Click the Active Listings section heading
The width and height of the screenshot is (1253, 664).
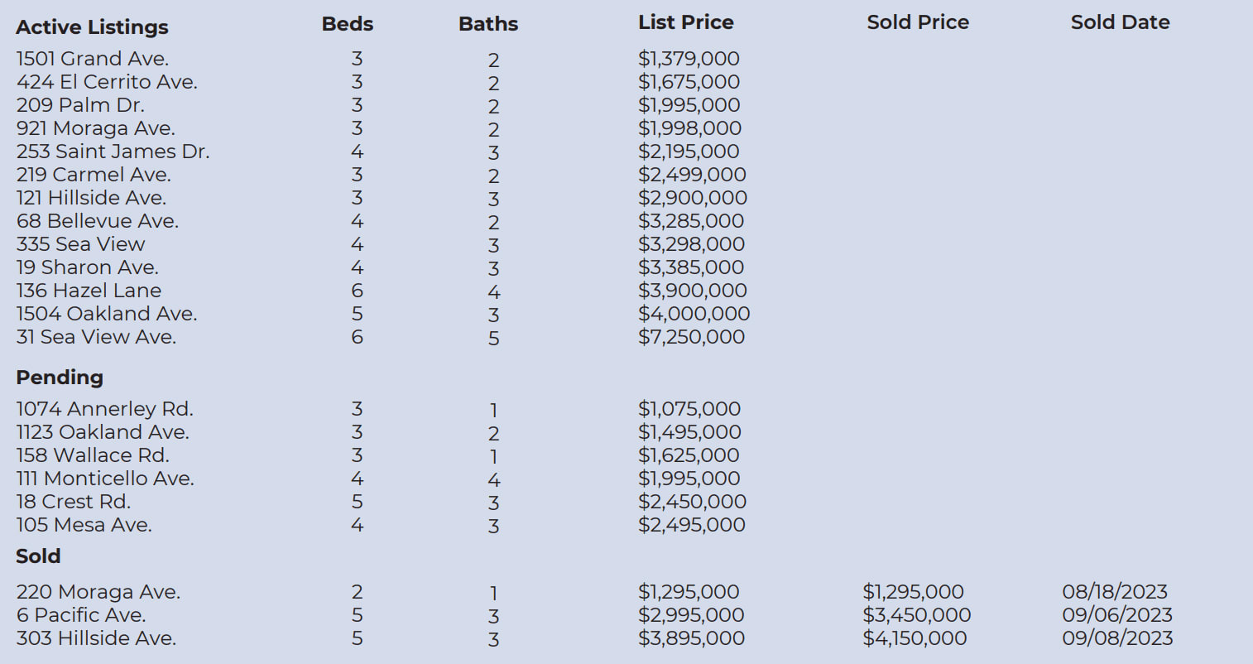[92, 27]
